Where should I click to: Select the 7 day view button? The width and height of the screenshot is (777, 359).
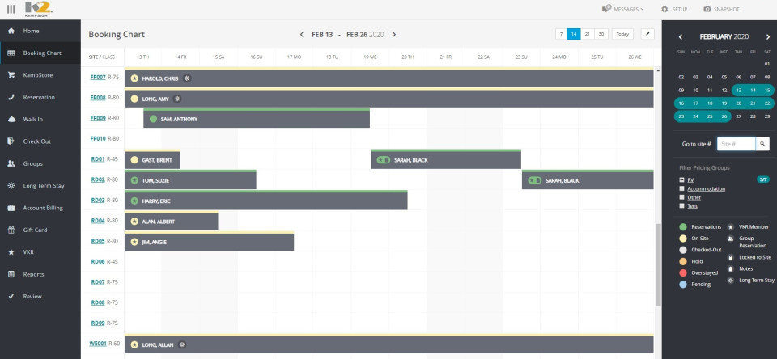pos(561,34)
